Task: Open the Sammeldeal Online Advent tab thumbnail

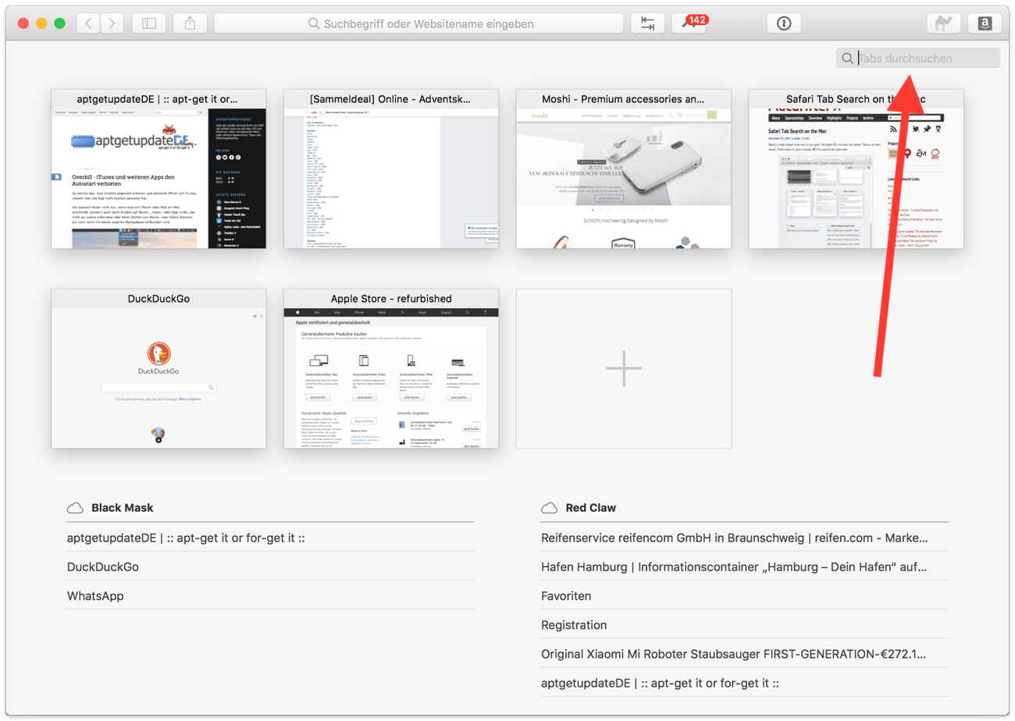Action: pos(390,169)
